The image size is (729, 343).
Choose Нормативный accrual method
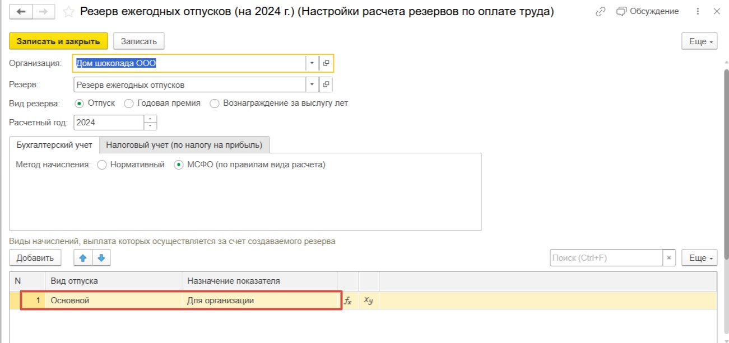click(102, 165)
